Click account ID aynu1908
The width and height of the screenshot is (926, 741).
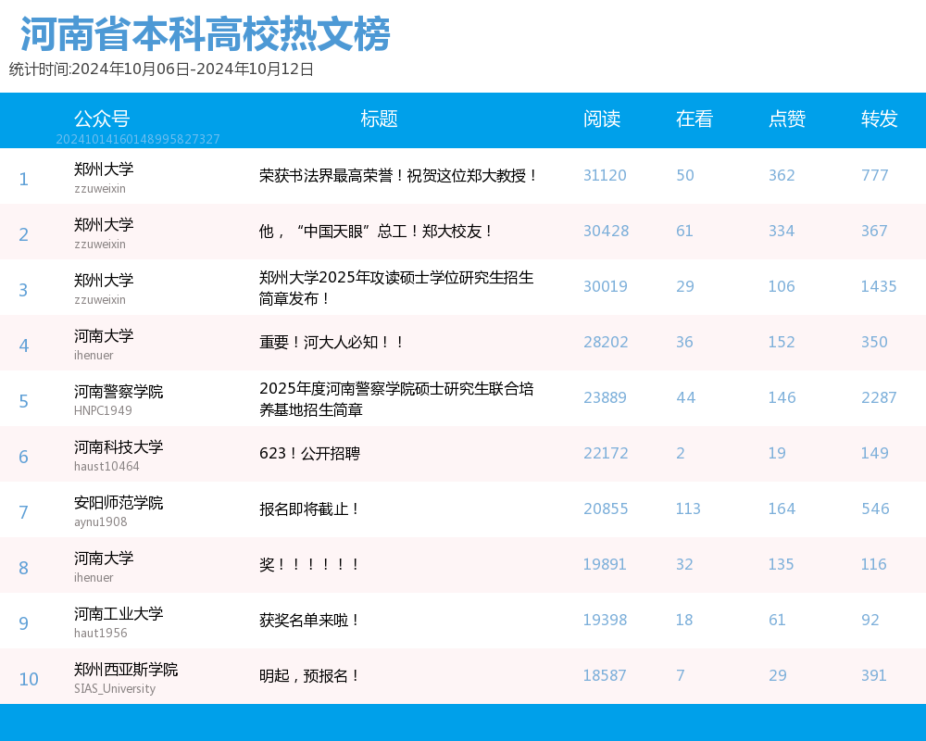[100, 521]
